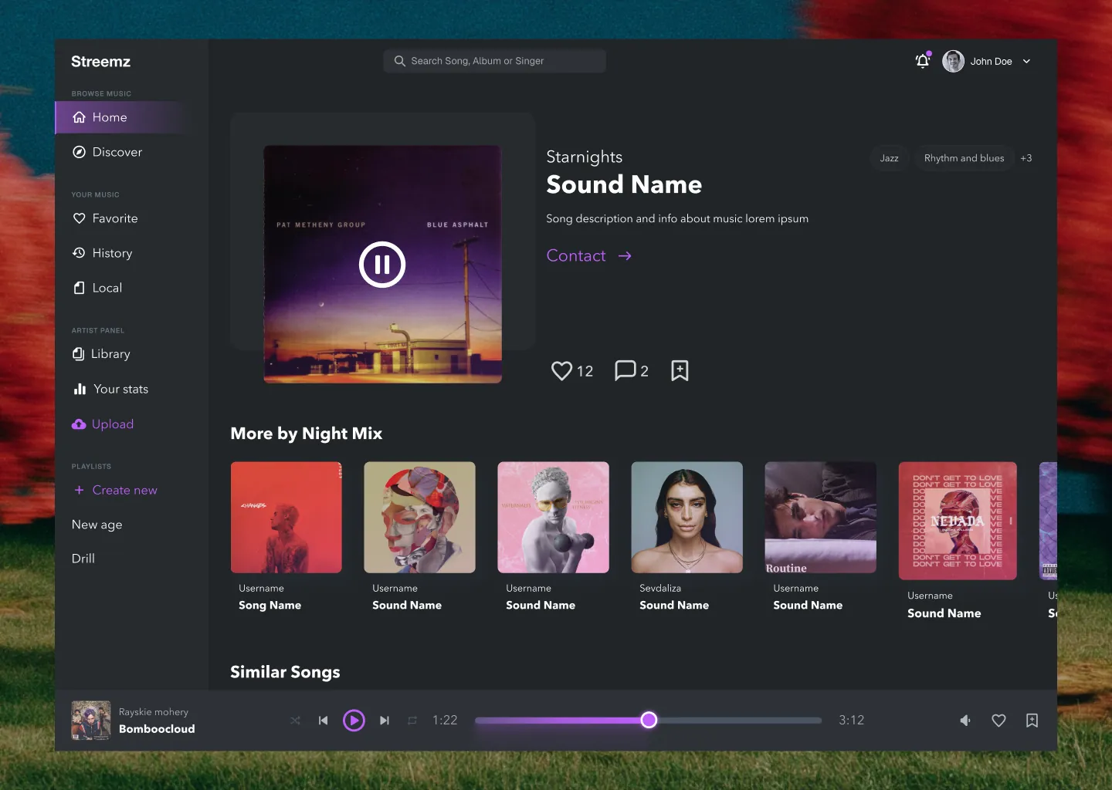Open Favorite songs in the sidebar
The height and width of the screenshot is (790, 1112).
[105, 218]
